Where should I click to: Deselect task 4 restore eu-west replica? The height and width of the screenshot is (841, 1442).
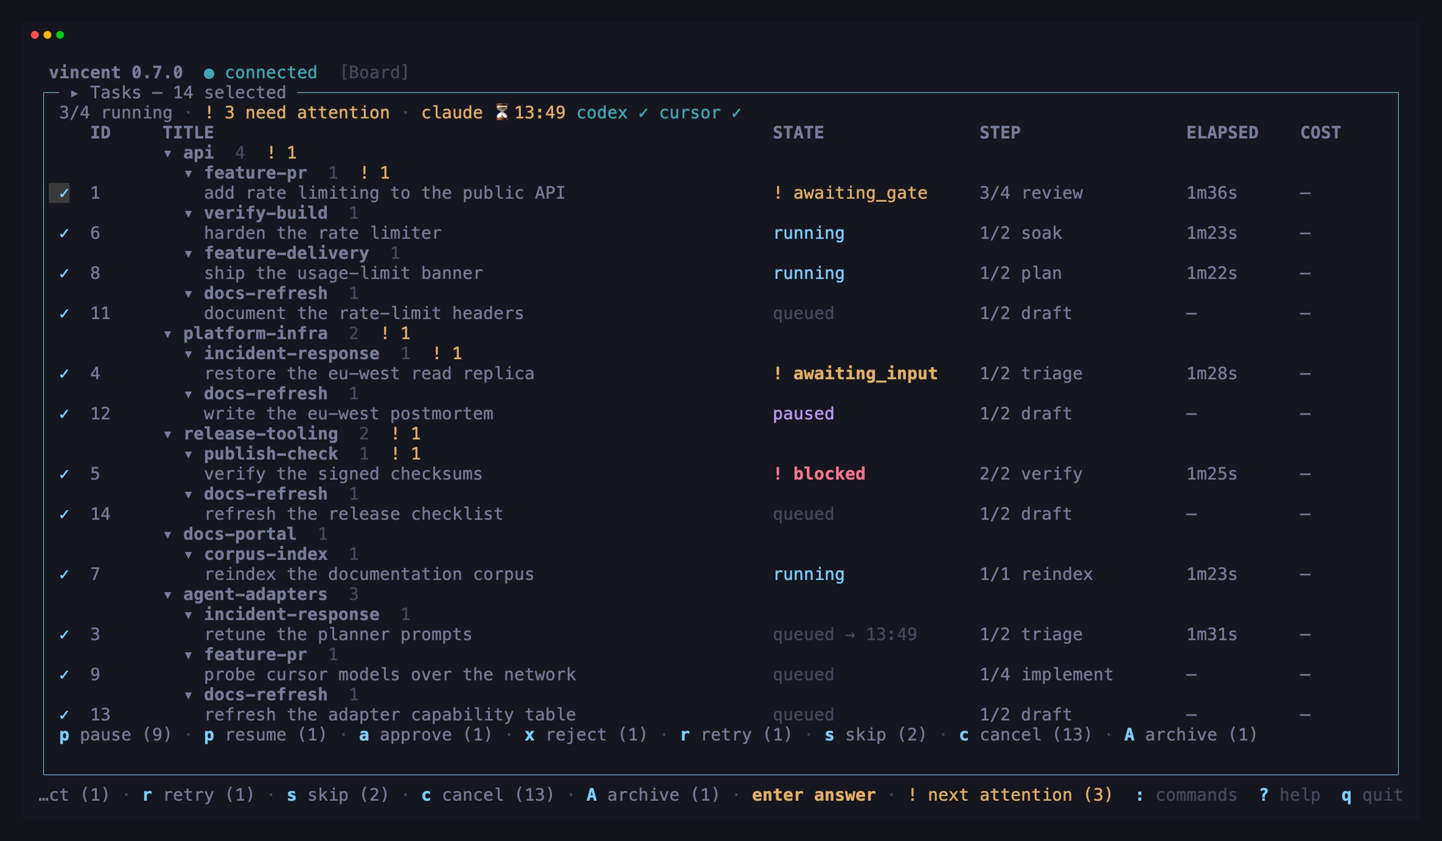(64, 374)
